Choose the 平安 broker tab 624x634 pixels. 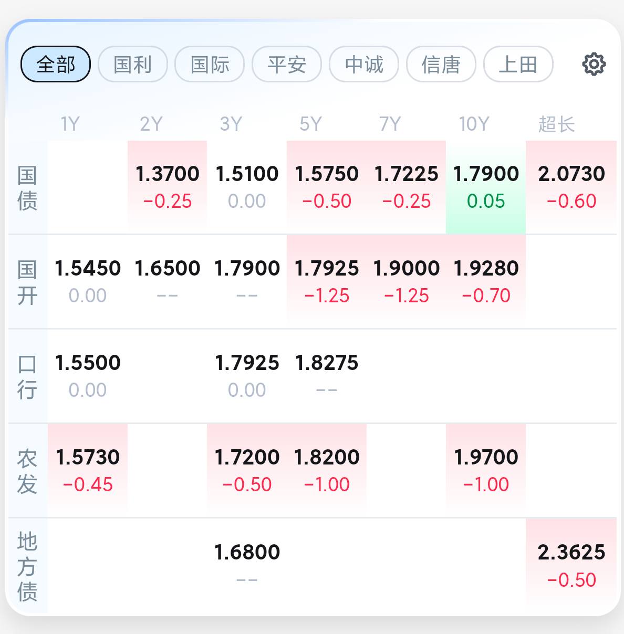click(287, 64)
